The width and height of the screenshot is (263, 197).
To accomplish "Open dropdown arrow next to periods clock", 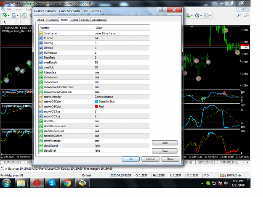I will (201, 16).
